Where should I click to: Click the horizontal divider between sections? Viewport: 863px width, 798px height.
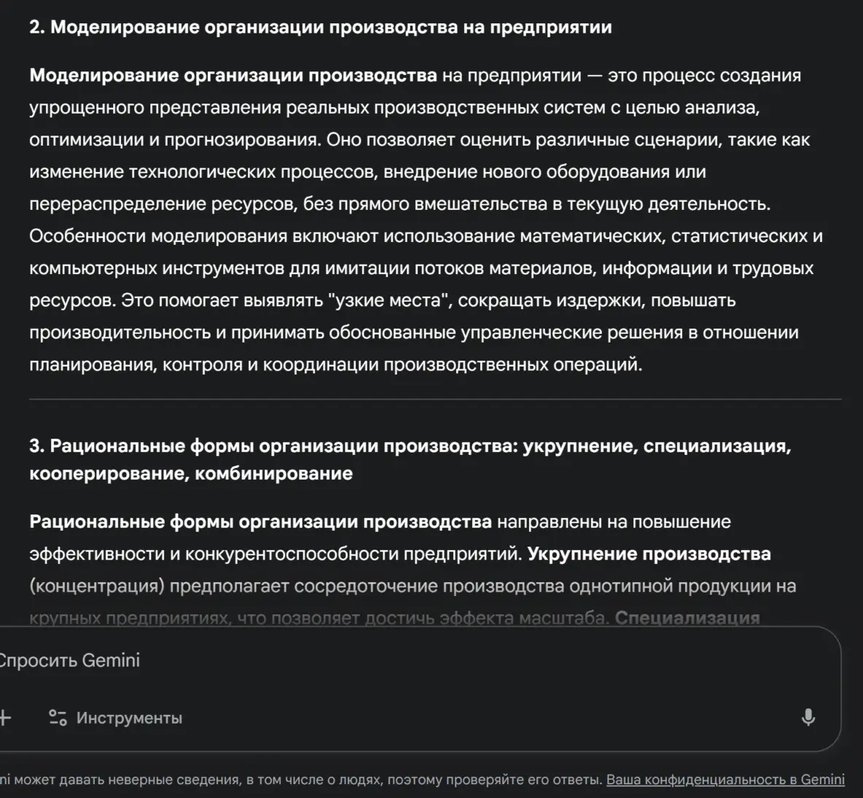(435, 399)
